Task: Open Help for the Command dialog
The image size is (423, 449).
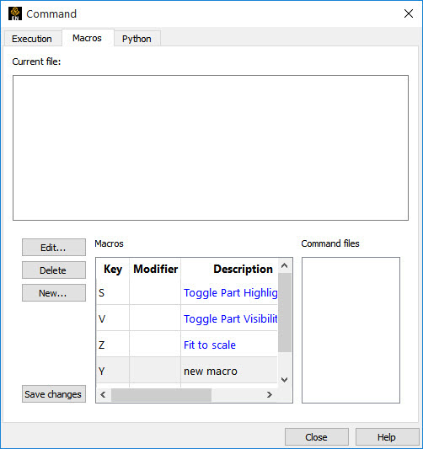Action: point(387,437)
